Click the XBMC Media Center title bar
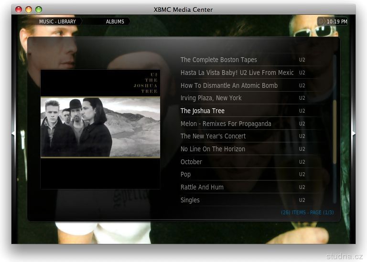The image size is (367, 262). coord(183,10)
